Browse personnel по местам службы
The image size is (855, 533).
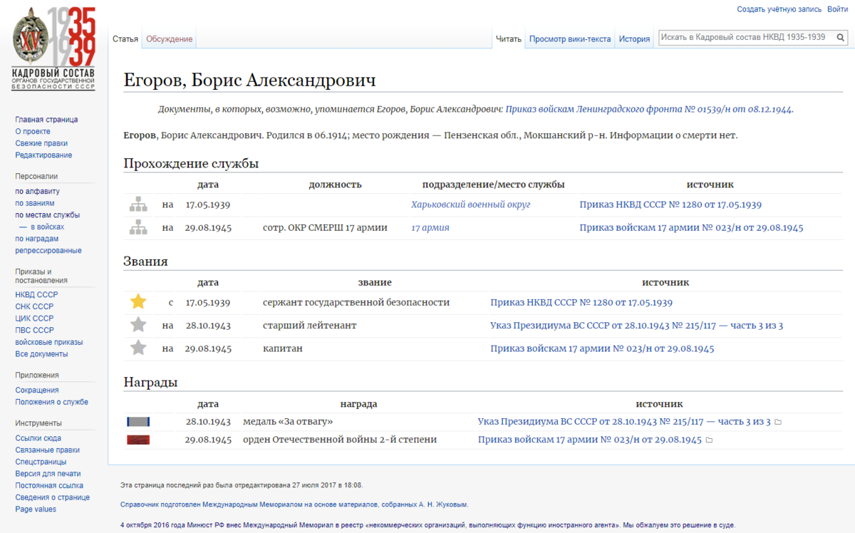click(48, 214)
